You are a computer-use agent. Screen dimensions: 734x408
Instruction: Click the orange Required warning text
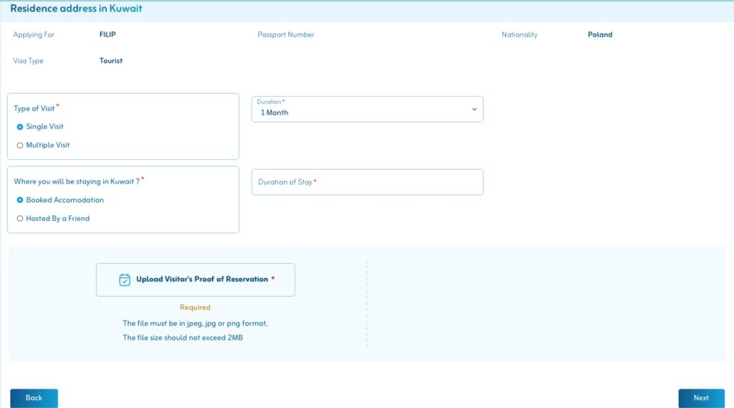tap(195, 308)
